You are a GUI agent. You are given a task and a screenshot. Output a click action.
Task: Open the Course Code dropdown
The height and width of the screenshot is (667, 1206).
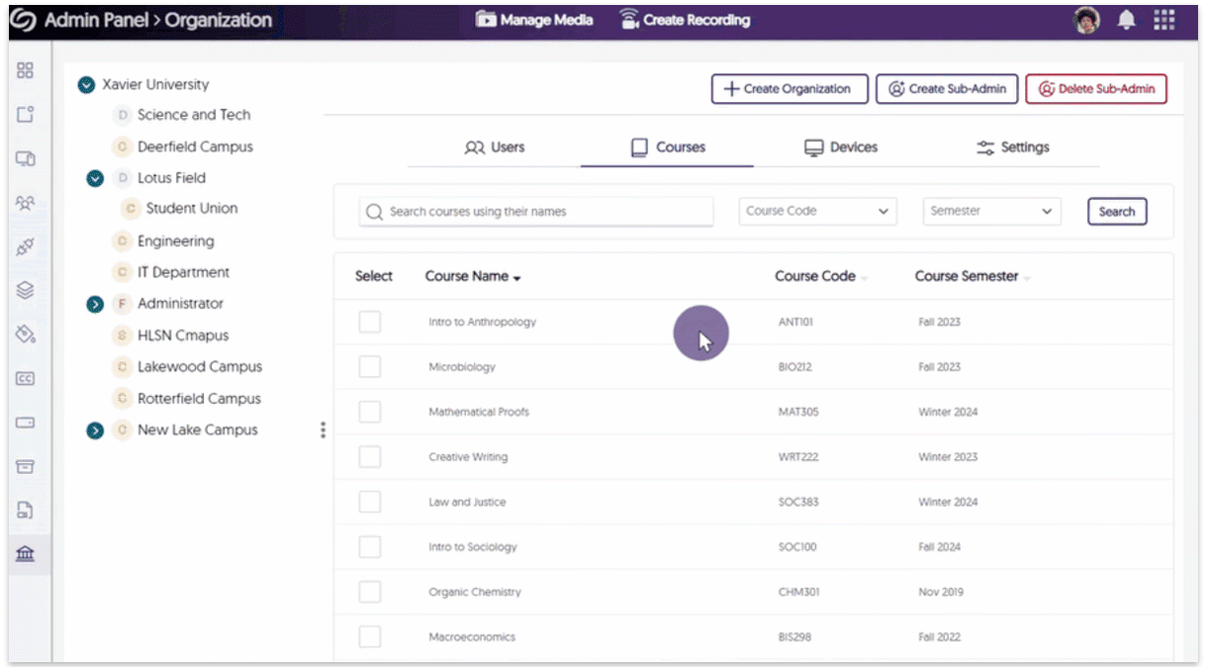(x=817, y=212)
